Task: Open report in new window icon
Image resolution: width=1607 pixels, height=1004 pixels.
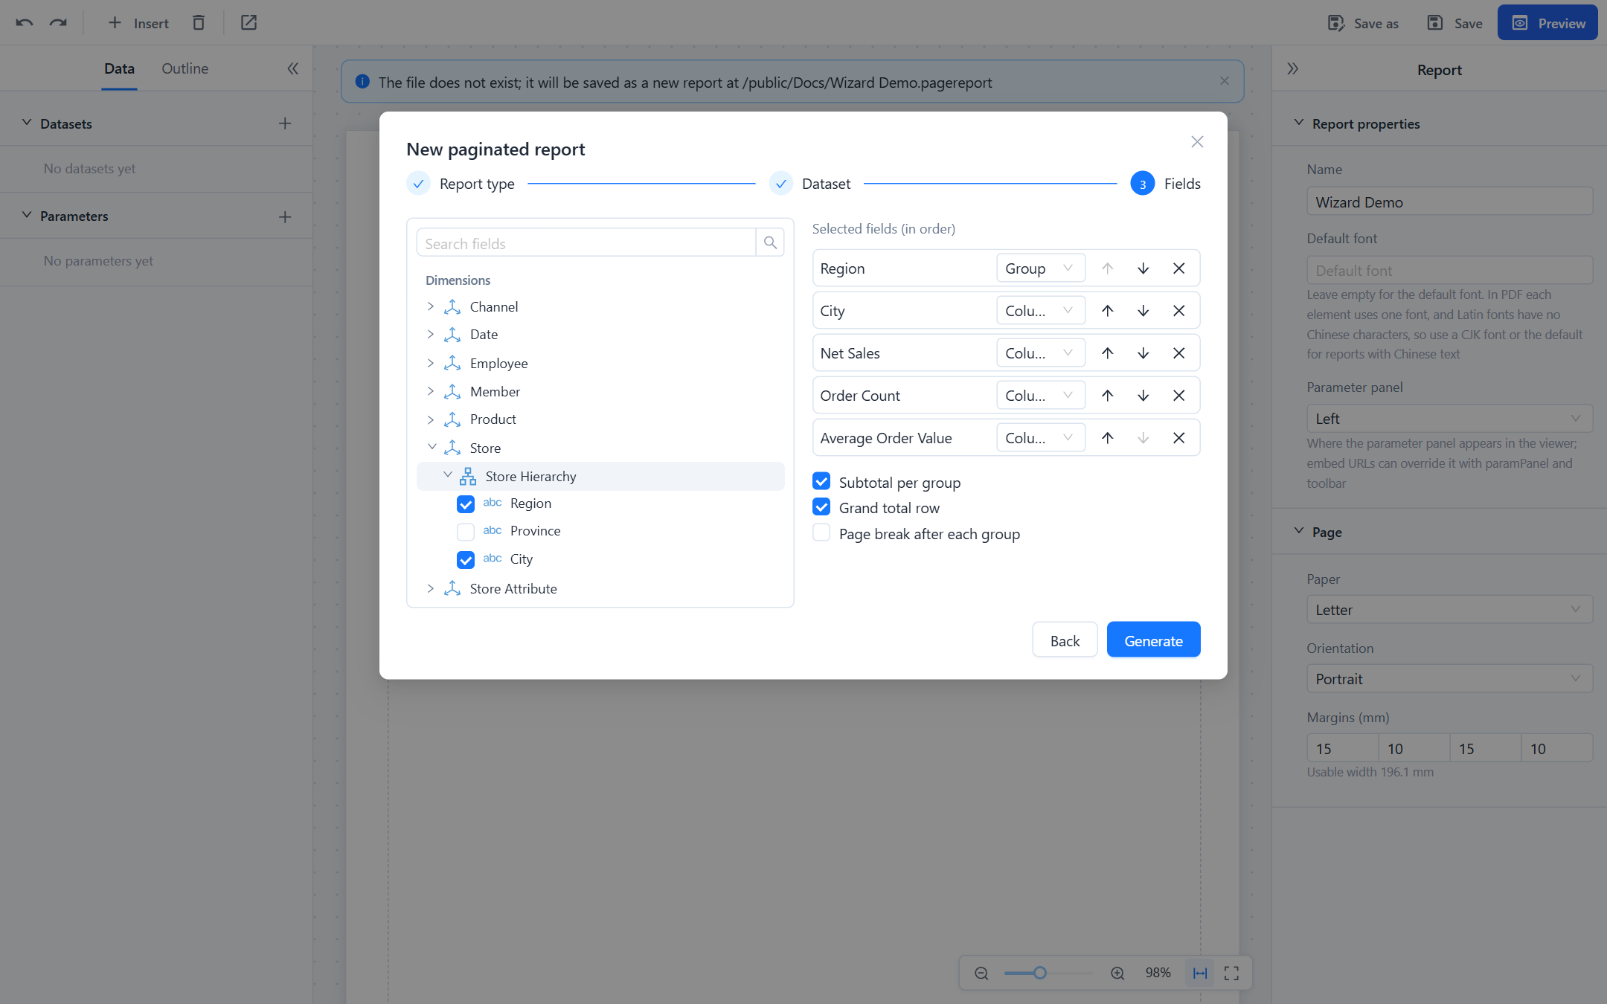Action: click(x=248, y=23)
